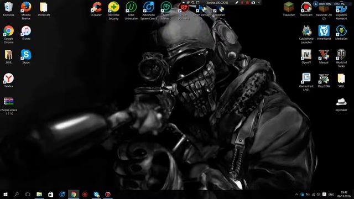Open MediaGet desktop shortcut

341,33
